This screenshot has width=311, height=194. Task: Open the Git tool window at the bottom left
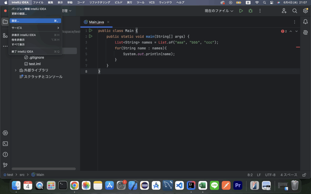(5, 165)
